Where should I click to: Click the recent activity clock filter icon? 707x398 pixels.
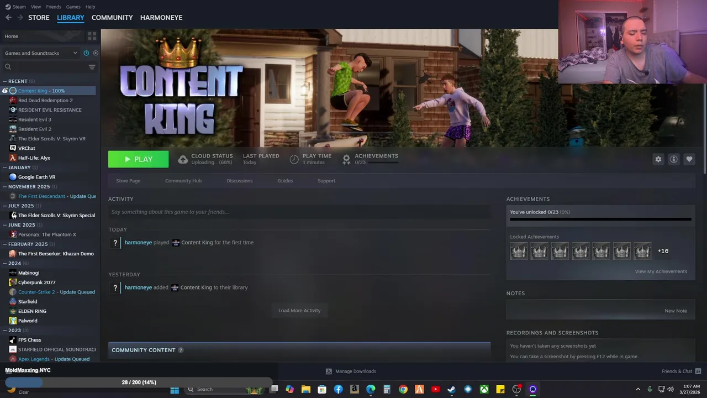(86, 53)
